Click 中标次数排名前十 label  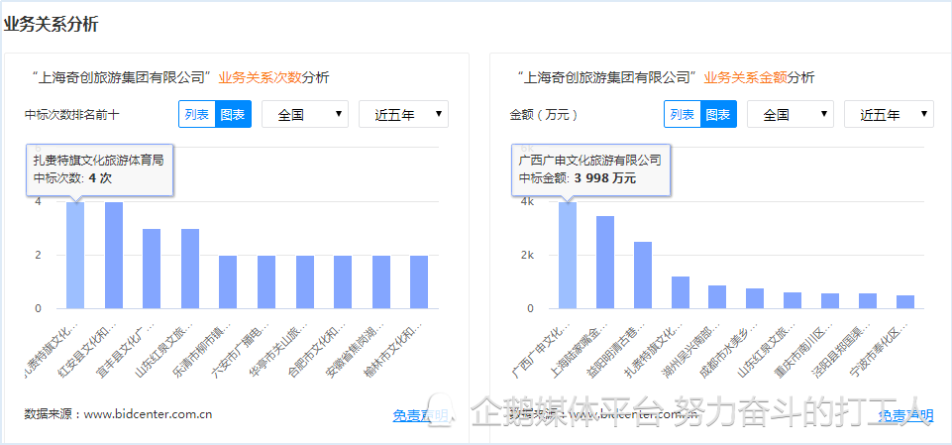click(72, 115)
